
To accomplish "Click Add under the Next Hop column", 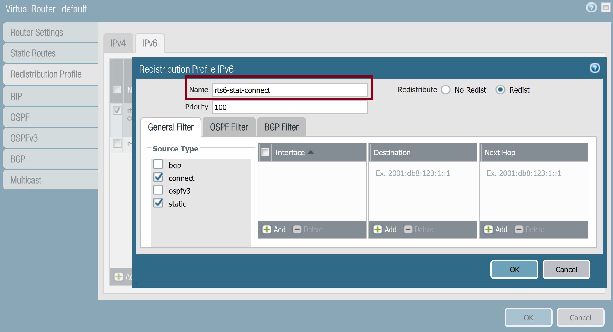I will 495,229.
